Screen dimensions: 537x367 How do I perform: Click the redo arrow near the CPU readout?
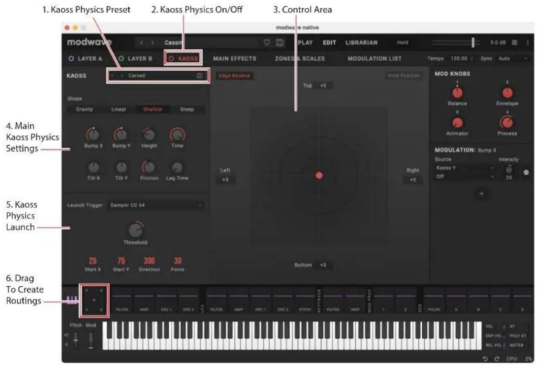click(x=496, y=358)
